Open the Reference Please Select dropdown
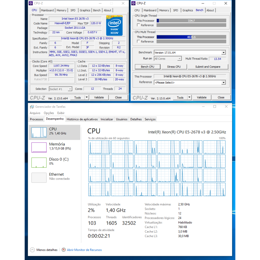The image size is (260, 260). tap(223, 83)
